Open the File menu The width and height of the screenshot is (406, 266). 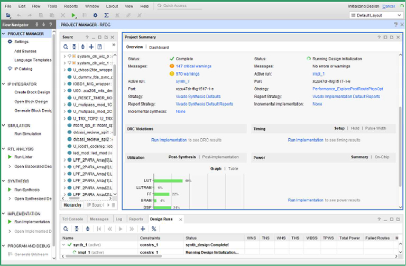[8, 6]
